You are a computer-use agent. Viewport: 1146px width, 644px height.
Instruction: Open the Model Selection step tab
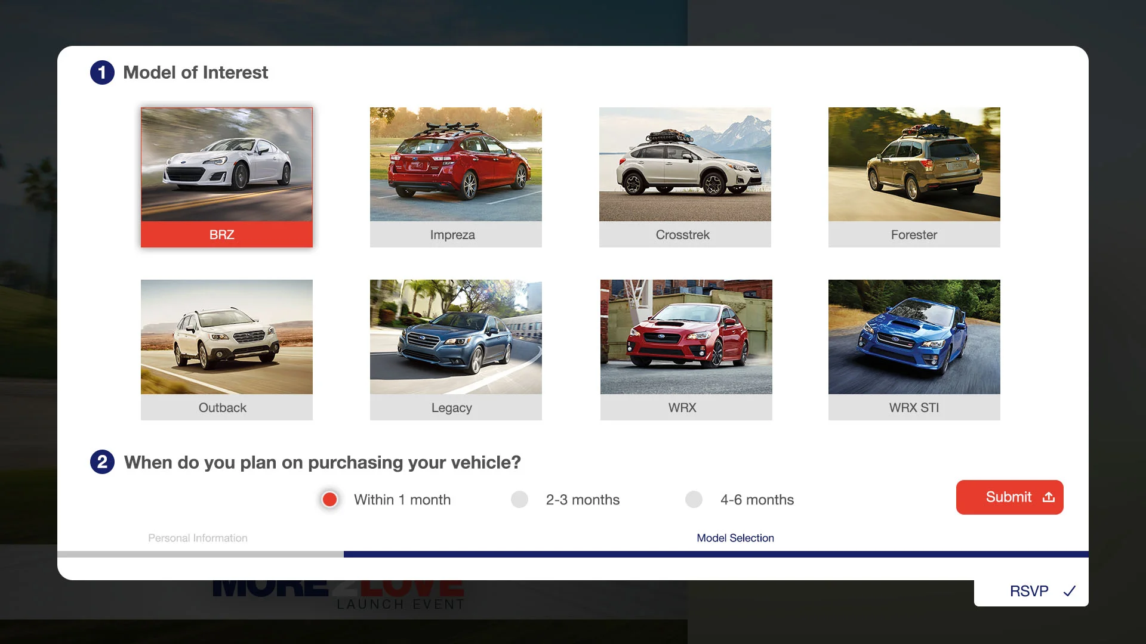735,538
